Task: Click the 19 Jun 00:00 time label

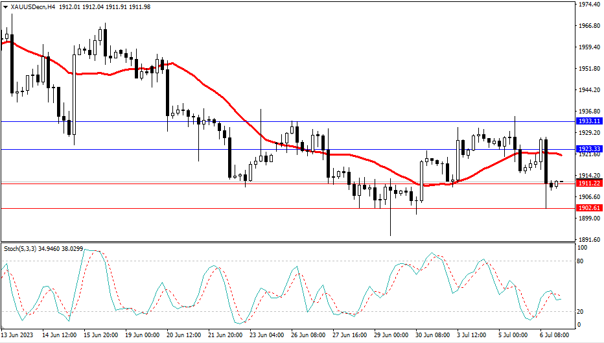Action: tap(141, 336)
